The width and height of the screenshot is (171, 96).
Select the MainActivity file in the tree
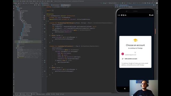coord(24,33)
